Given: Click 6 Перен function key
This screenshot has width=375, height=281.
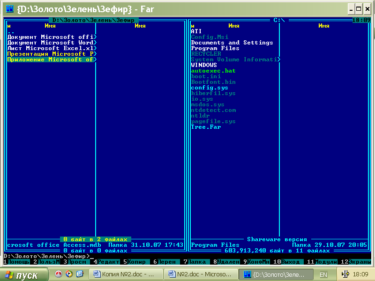Looking at the screenshot, I should [167, 262].
